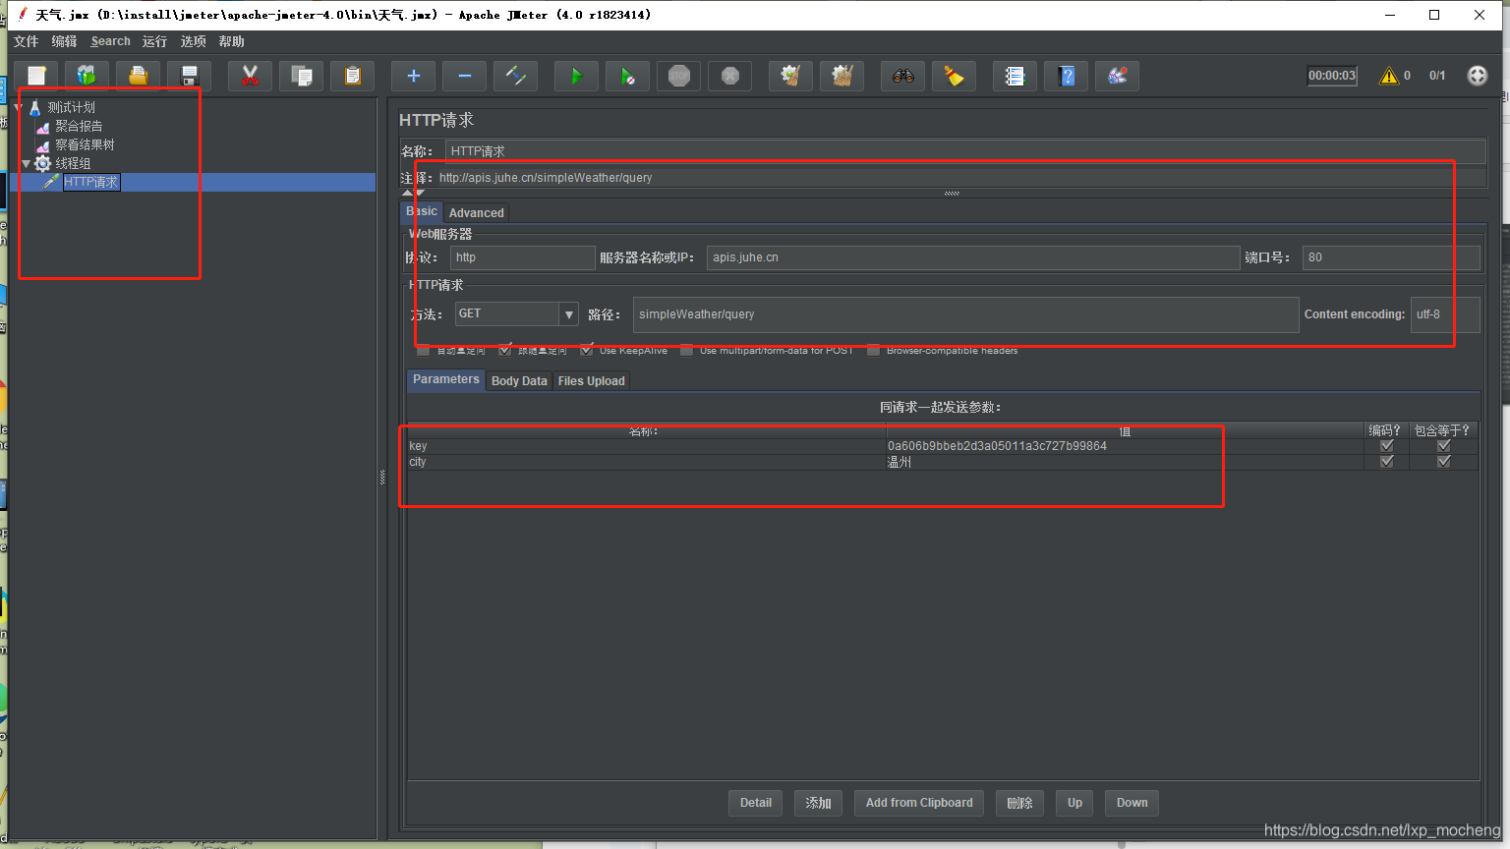
Task: Enable Browser-compatible headers checkbox
Action: tap(873, 350)
